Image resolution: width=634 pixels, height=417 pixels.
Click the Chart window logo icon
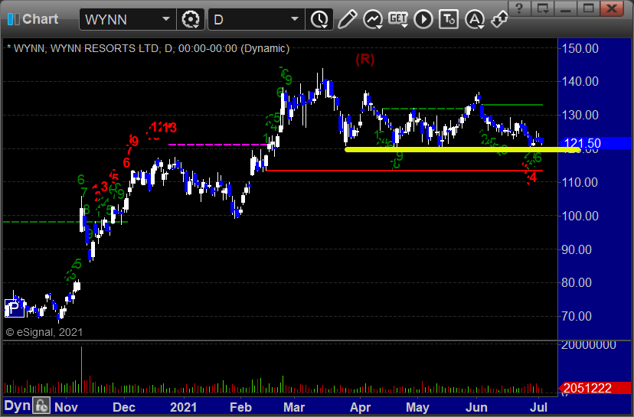point(13,19)
